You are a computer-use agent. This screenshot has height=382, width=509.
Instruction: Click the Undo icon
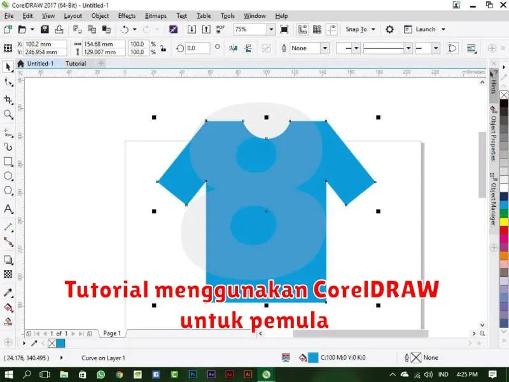pos(124,29)
